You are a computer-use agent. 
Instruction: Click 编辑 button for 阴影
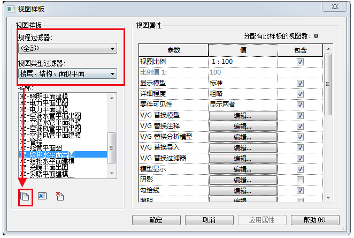point(243,180)
